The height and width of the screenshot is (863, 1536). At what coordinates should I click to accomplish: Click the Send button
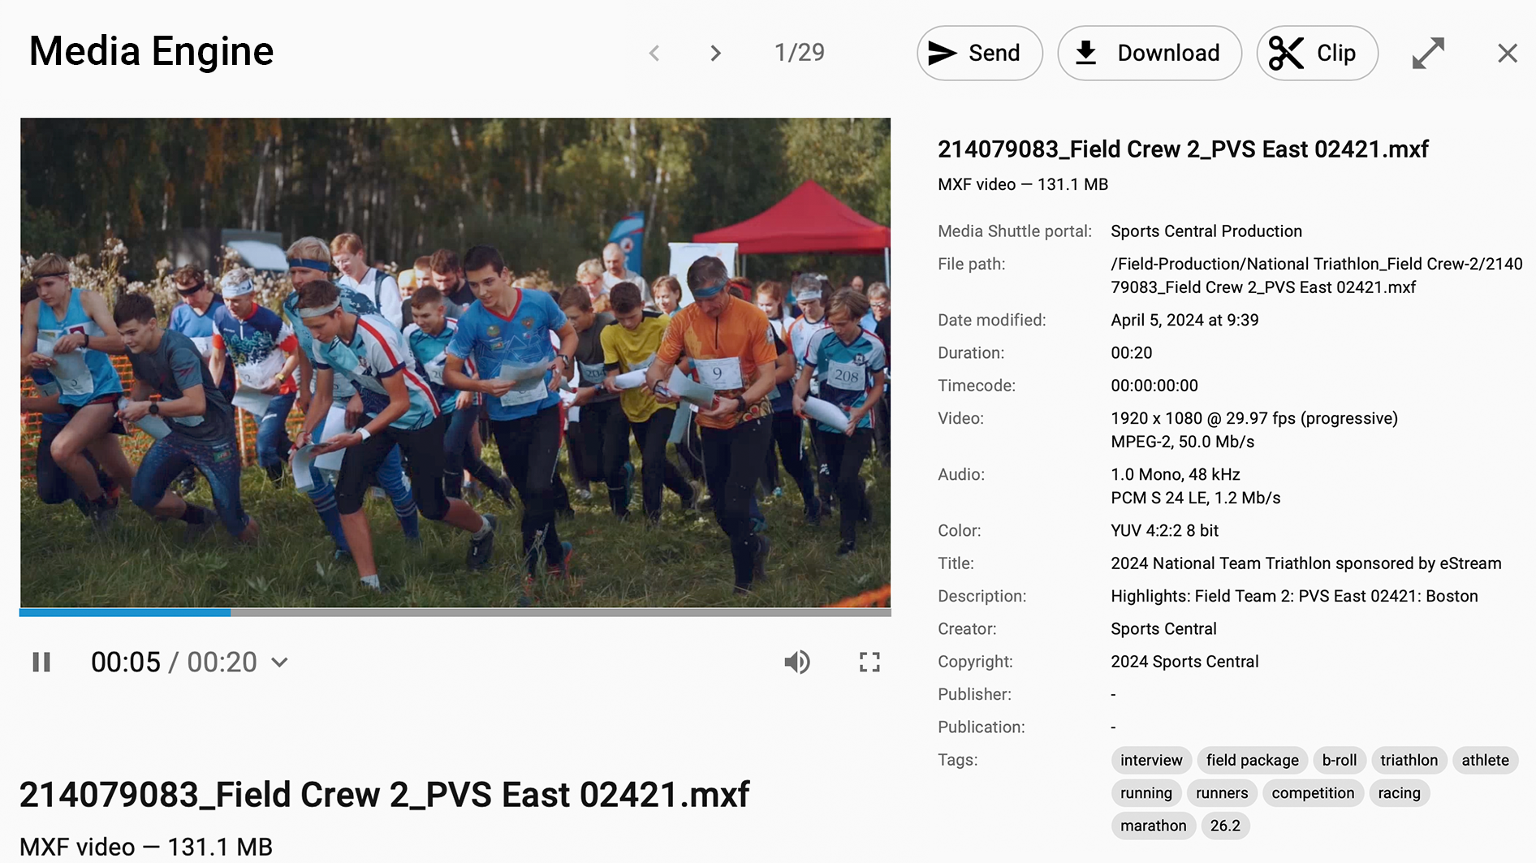pyautogui.click(x=979, y=54)
